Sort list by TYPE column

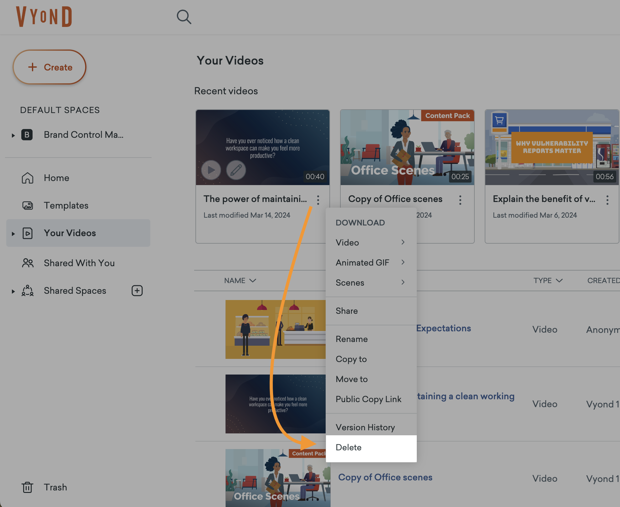click(548, 281)
